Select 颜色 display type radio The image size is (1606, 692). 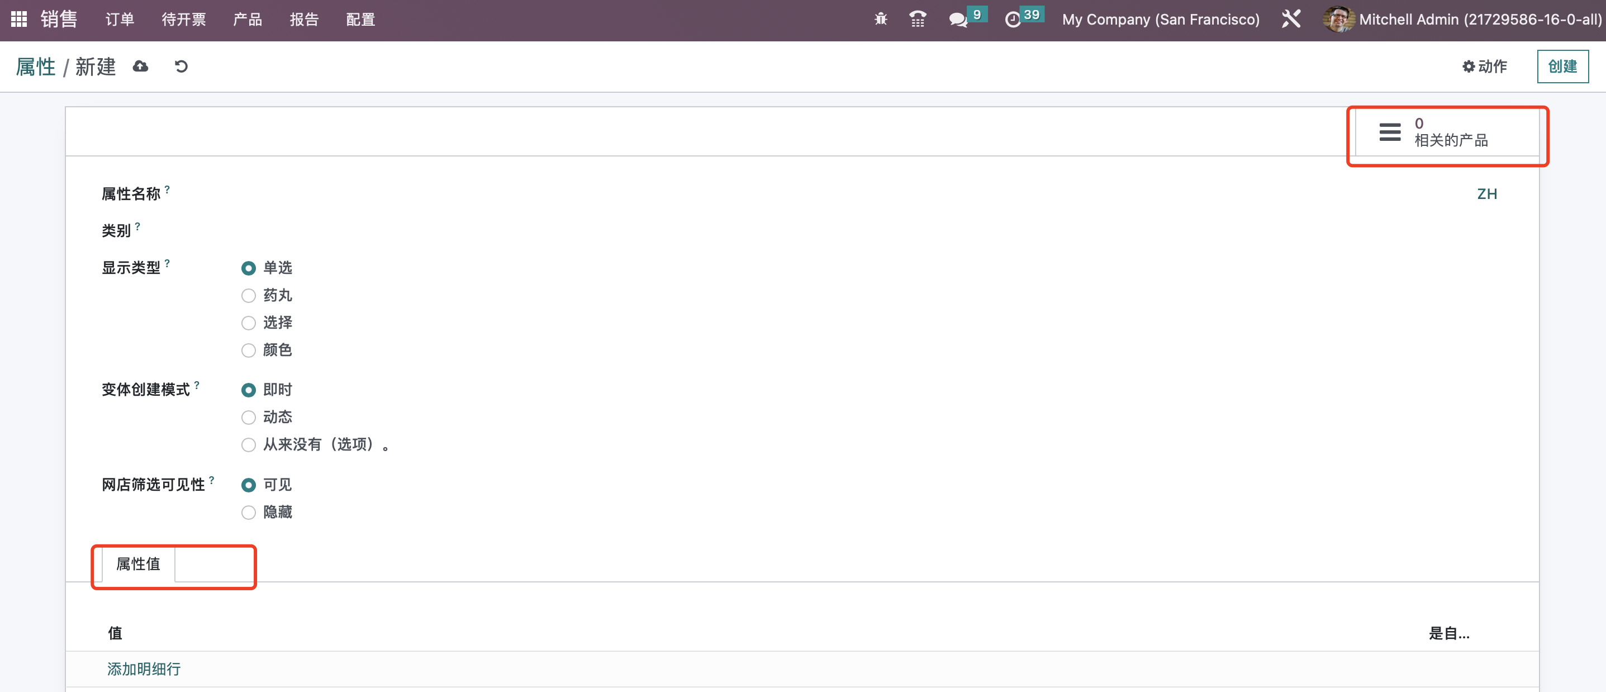tap(248, 350)
